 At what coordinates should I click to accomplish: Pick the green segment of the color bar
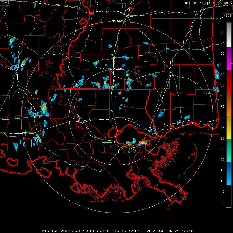[x=229, y=150]
